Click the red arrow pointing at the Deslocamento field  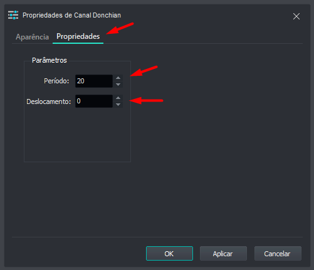pyautogui.click(x=146, y=100)
